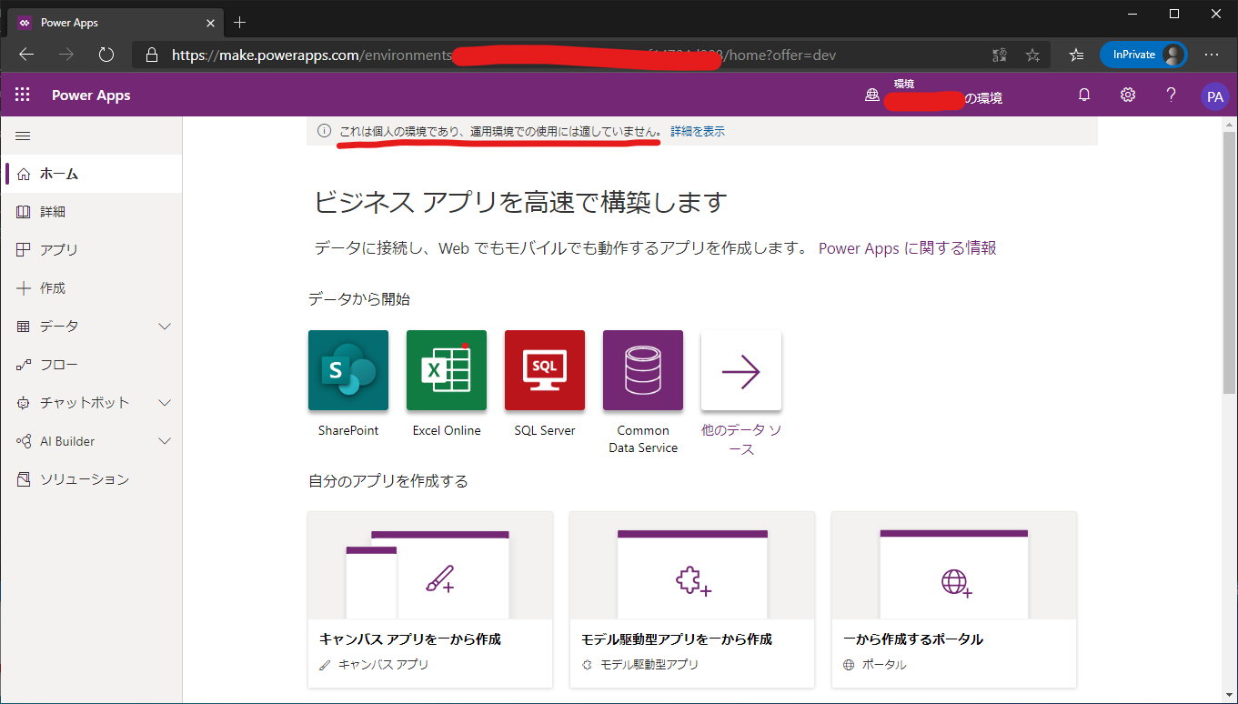Click the 詳細を表示 link in banner
Screen dimensions: 1238x704
pos(698,131)
